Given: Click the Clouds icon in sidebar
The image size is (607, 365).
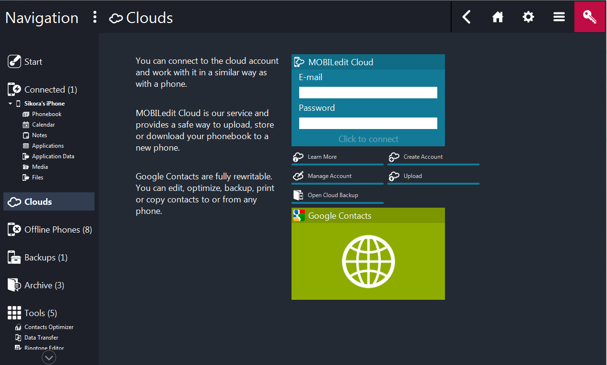Looking at the screenshot, I should 14,202.
